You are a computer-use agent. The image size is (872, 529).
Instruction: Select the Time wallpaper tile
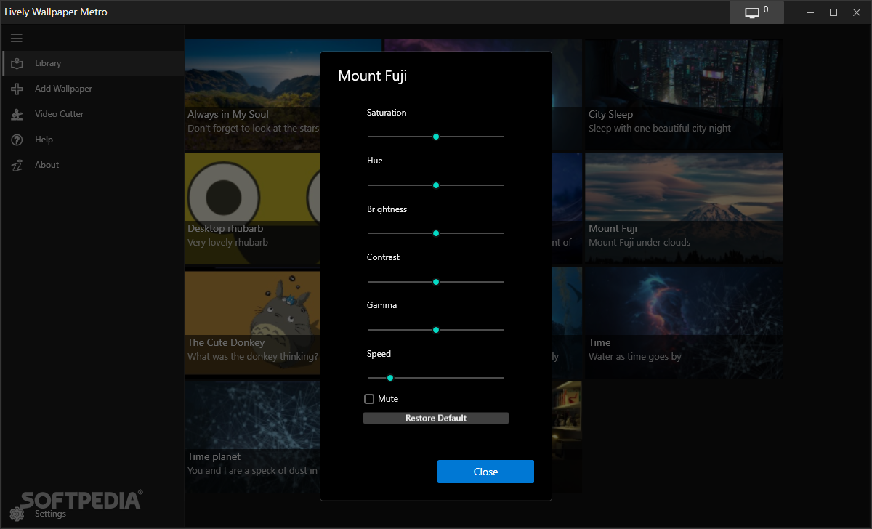click(x=684, y=323)
